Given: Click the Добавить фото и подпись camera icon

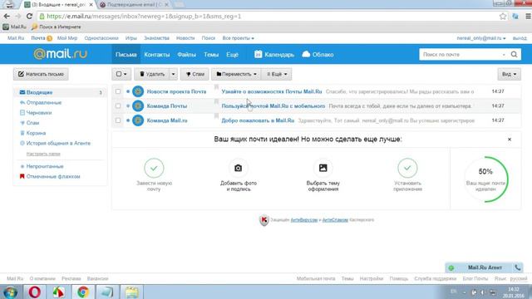Looking at the screenshot, I should click(239, 168).
